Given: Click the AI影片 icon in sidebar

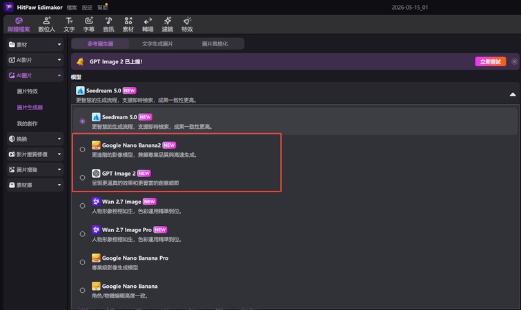Looking at the screenshot, I should tap(12, 60).
